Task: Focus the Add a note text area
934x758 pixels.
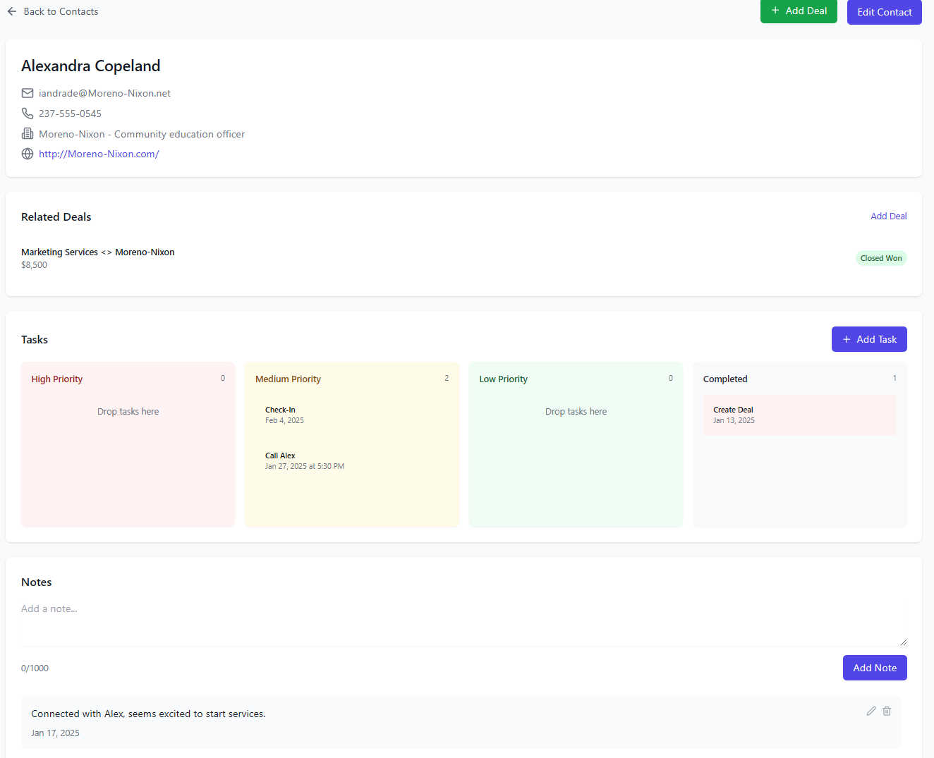Action: [x=464, y=622]
